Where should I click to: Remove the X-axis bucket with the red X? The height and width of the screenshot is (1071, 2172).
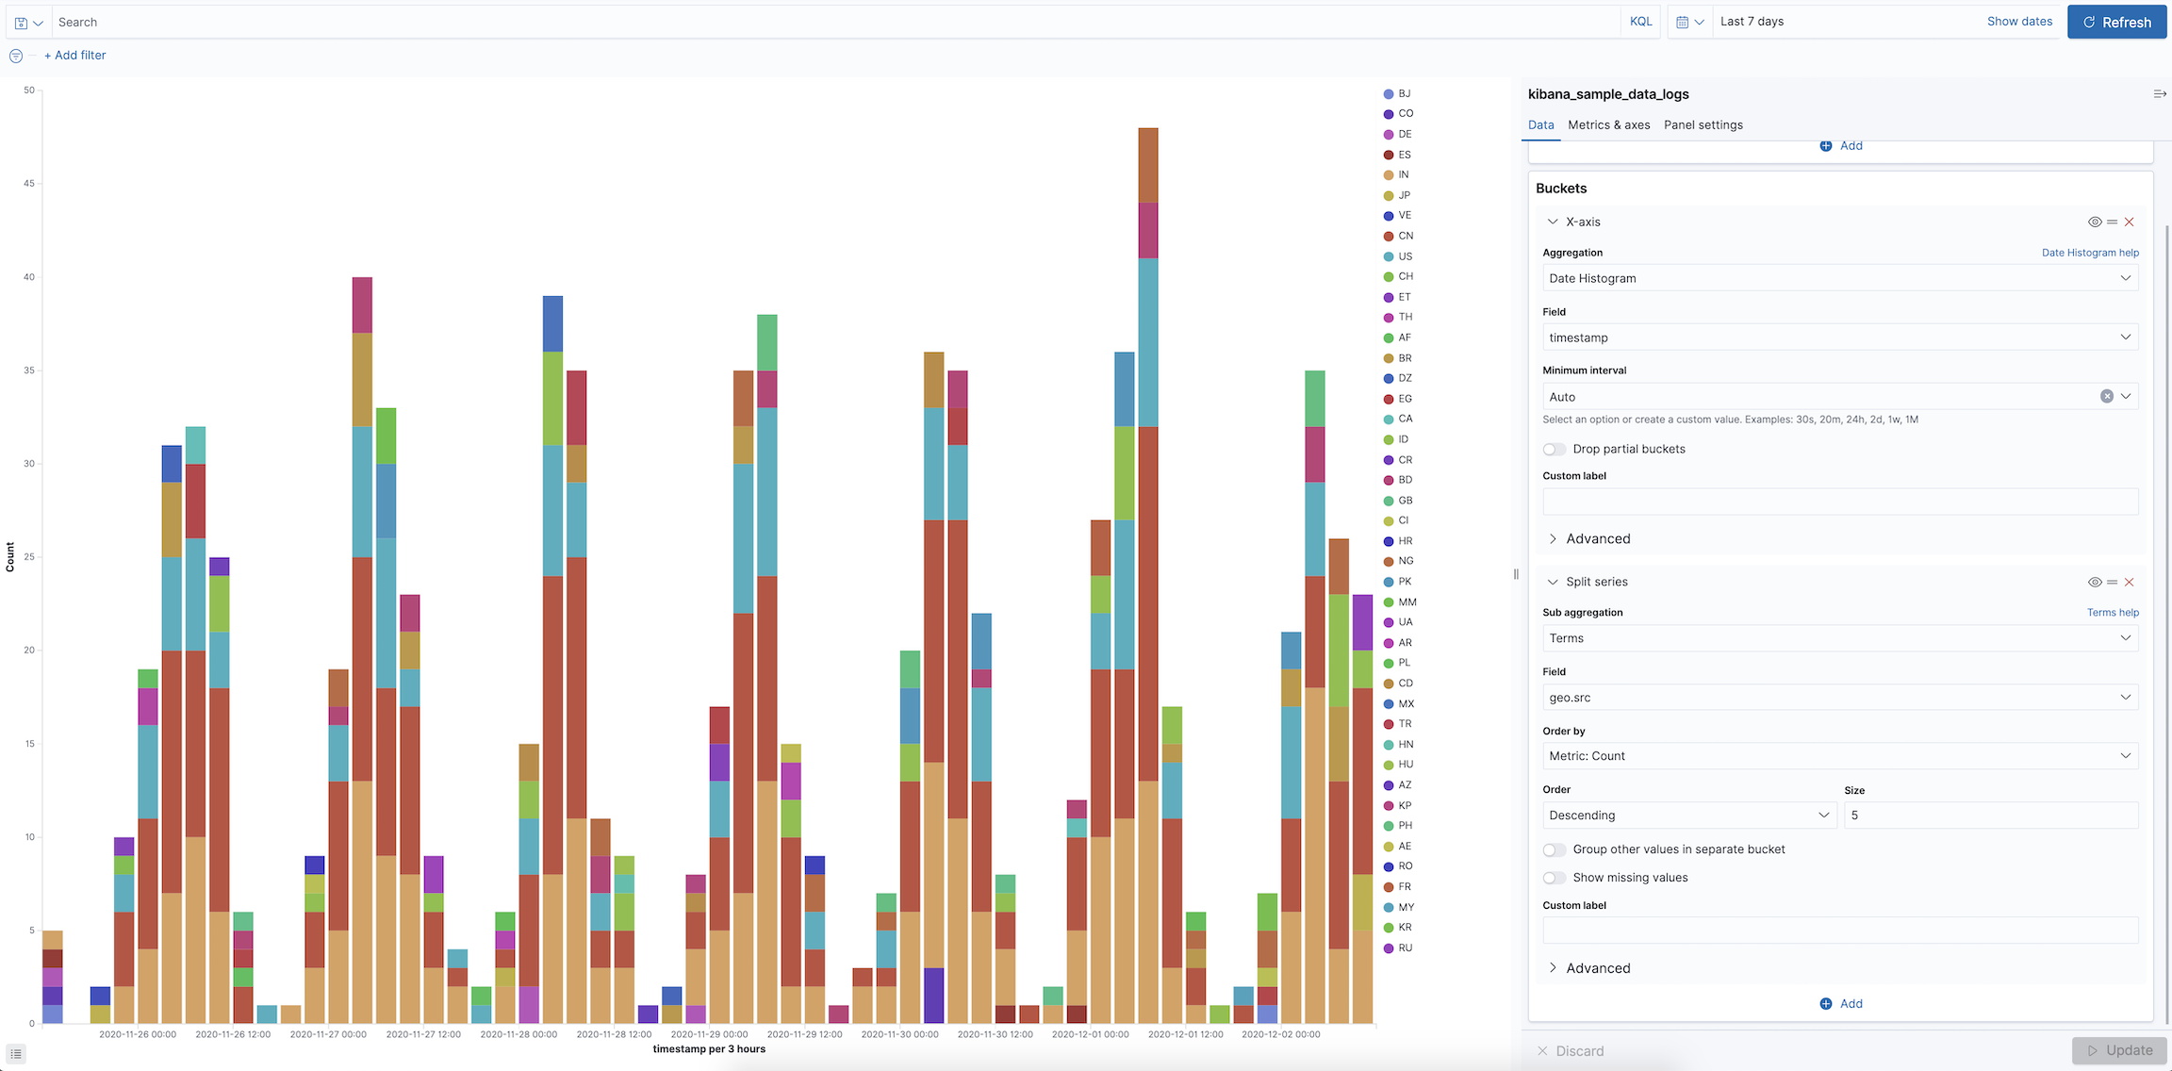2129,222
